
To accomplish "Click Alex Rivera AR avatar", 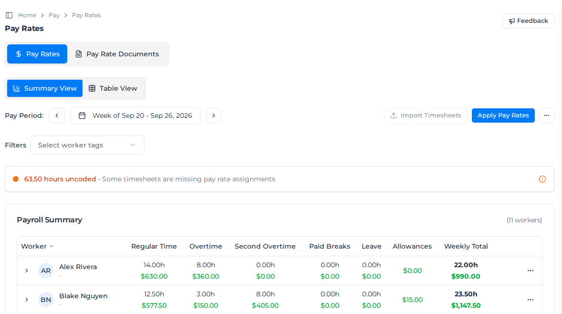I will pyautogui.click(x=46, y=271).
